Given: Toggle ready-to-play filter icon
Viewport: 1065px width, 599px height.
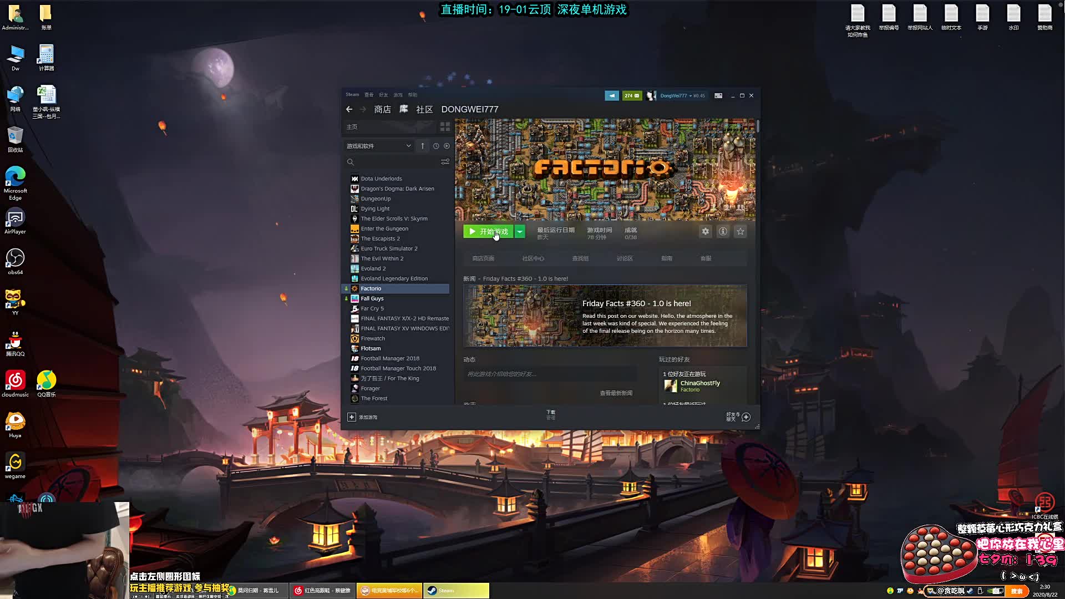Looking at the screenshot, I should point(447,146).
